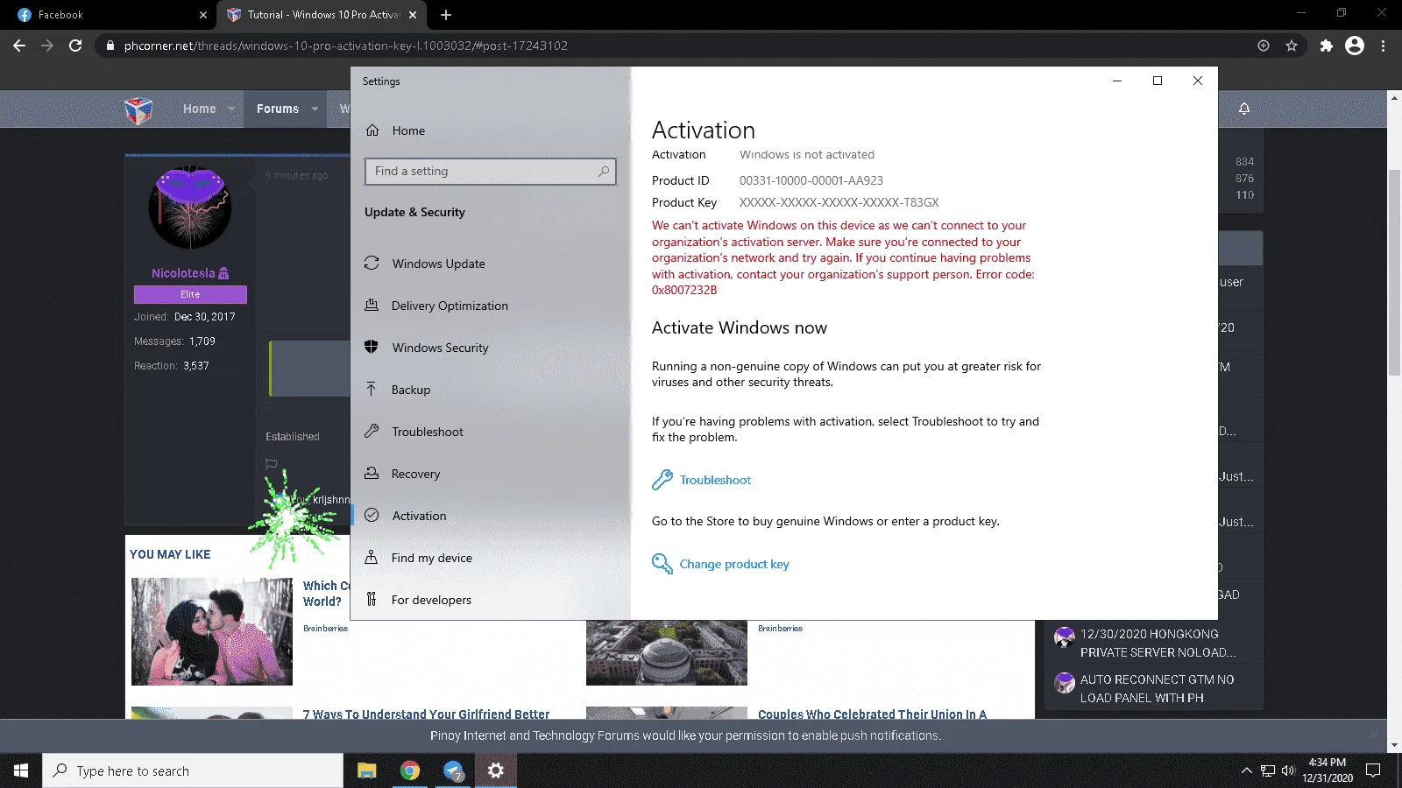
Task: Expand the Home dropdown arrow
Action: [231, 109]
